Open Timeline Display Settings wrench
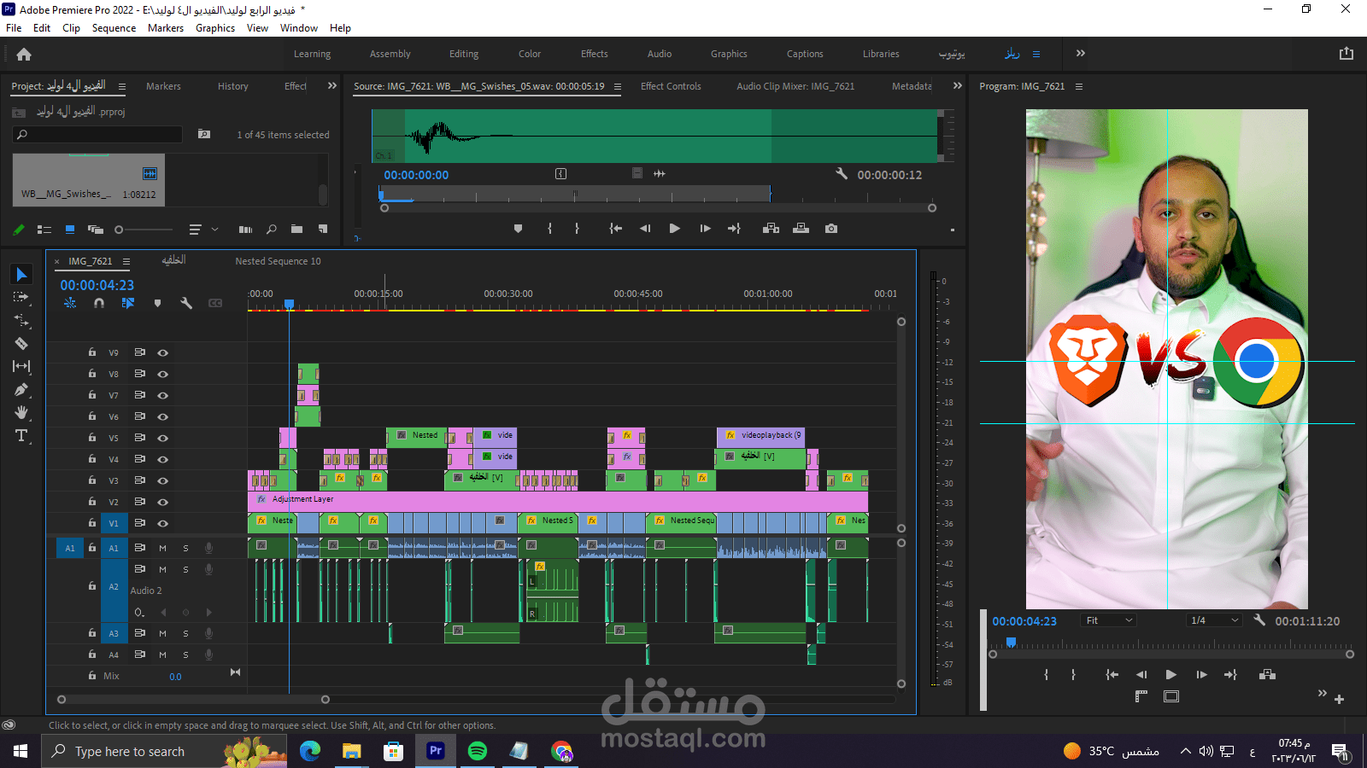 point(186,303)
